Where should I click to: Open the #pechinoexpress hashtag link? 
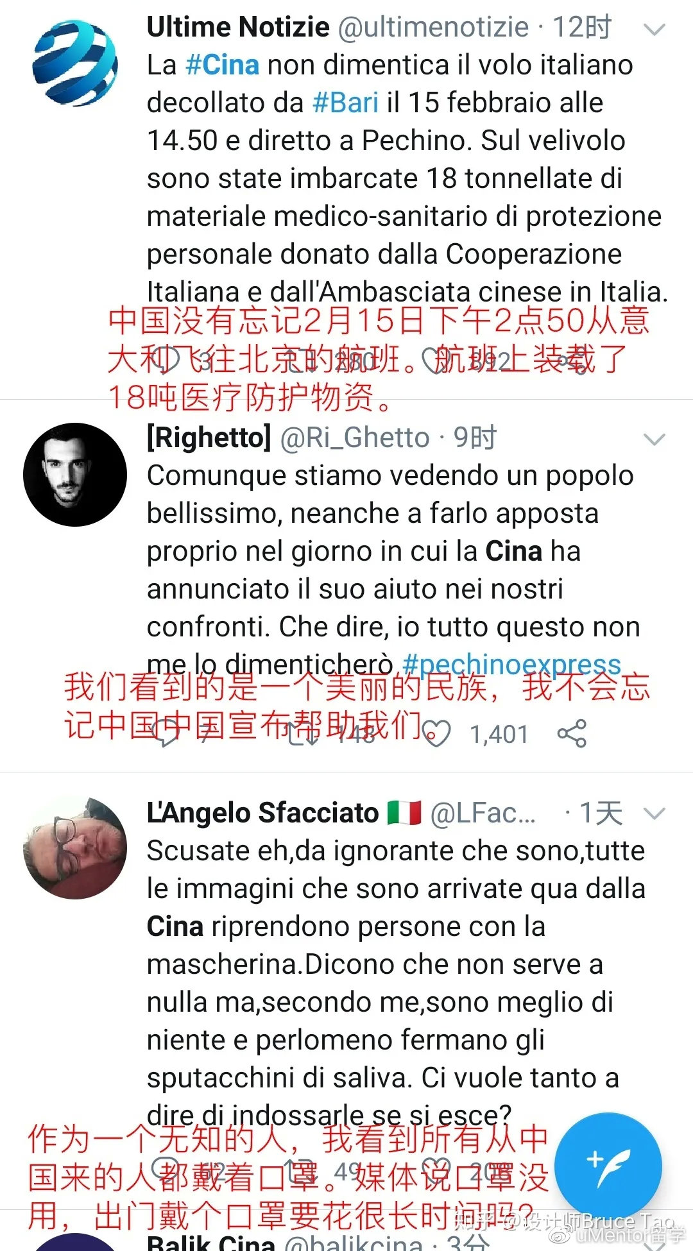(x=511, y=665)
